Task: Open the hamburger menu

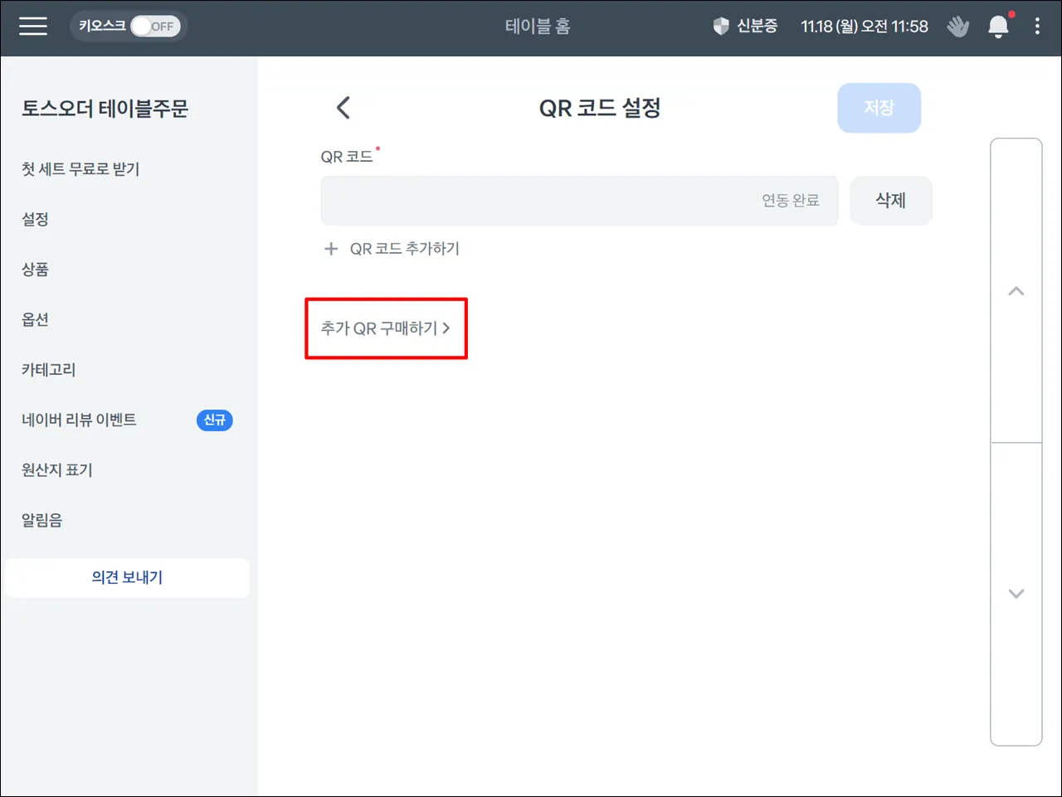Action: point(33,27)
